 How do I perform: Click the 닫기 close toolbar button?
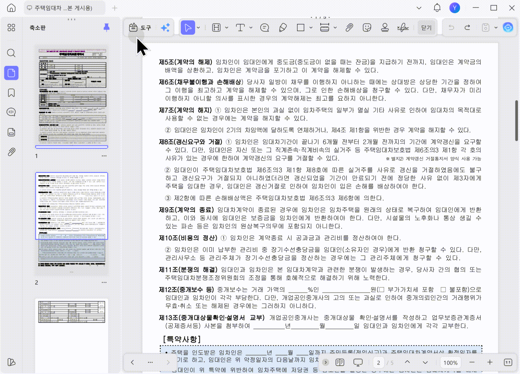(426, 28)
